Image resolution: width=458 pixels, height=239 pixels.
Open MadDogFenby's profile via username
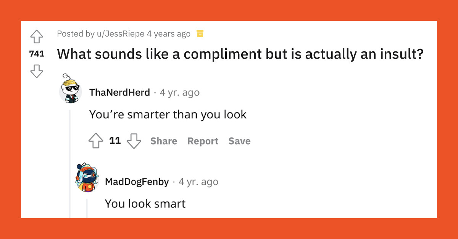(137, 182)
